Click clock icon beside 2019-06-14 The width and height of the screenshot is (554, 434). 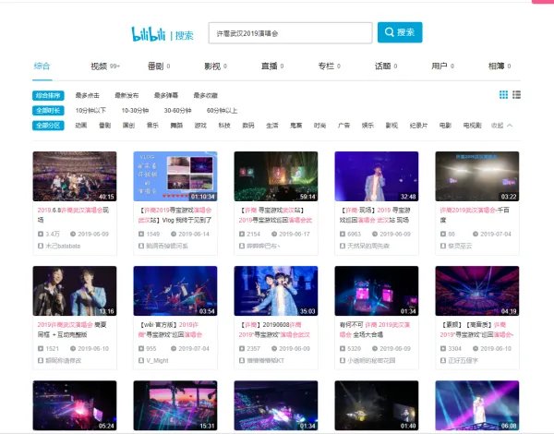click(174, 234)
